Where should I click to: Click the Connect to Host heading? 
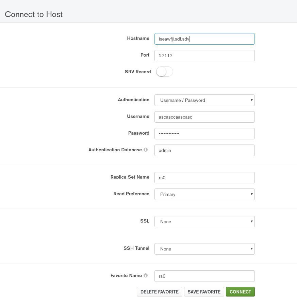[34, 14]
